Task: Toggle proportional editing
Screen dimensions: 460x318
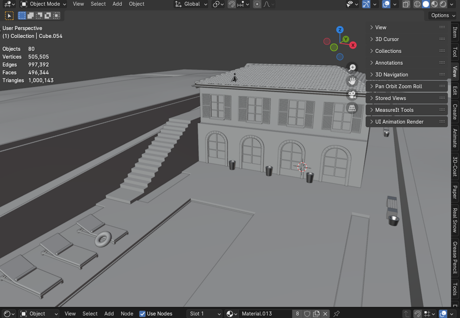Action: coord(257,4)
